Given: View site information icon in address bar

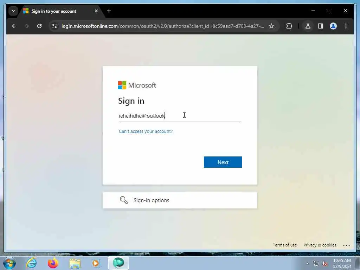Looking at the screenshot, I should pyautogui.click(x=54, y=26).
